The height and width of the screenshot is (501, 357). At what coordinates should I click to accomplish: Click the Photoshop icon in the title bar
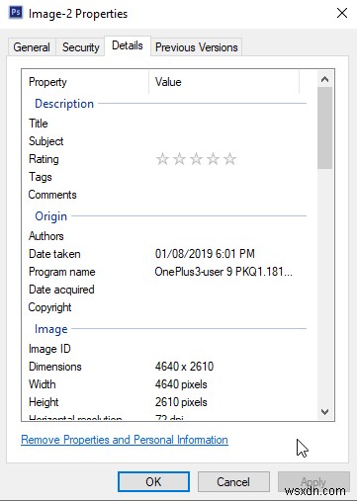coord(16,13)
